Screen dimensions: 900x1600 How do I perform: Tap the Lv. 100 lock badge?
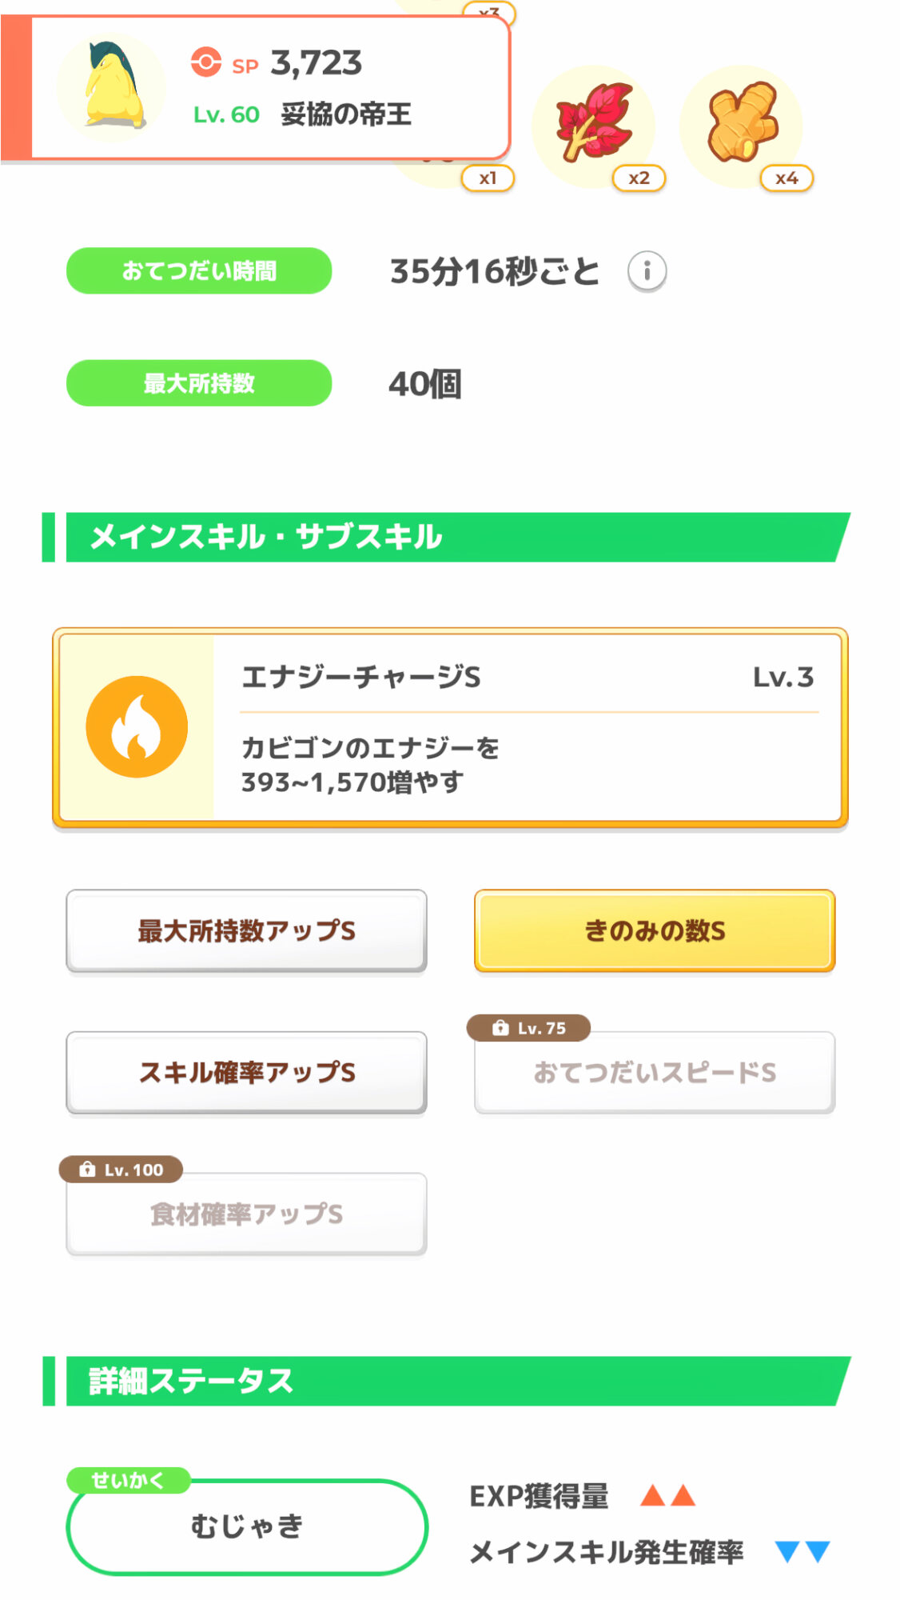click(x=121, y=1170)
